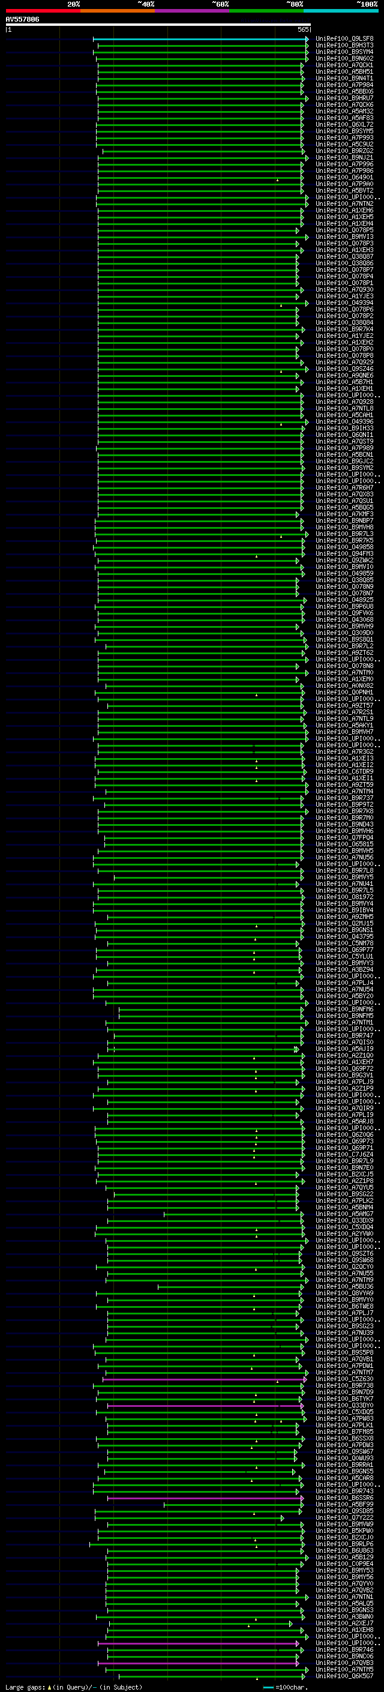Open hit UniRef100_B9N602
Screen dimensions: 384x1692
(344, 58)
